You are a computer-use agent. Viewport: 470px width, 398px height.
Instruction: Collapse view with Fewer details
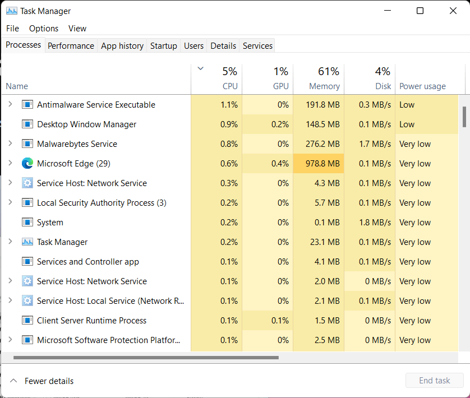tap(42, 381)
